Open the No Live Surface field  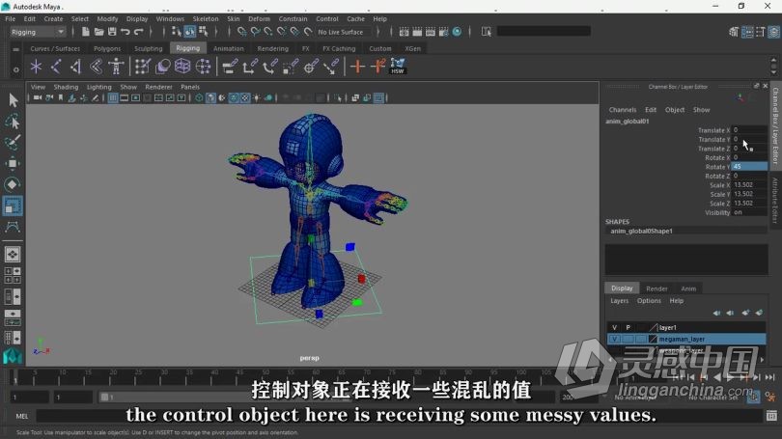[x=345, y=32]
